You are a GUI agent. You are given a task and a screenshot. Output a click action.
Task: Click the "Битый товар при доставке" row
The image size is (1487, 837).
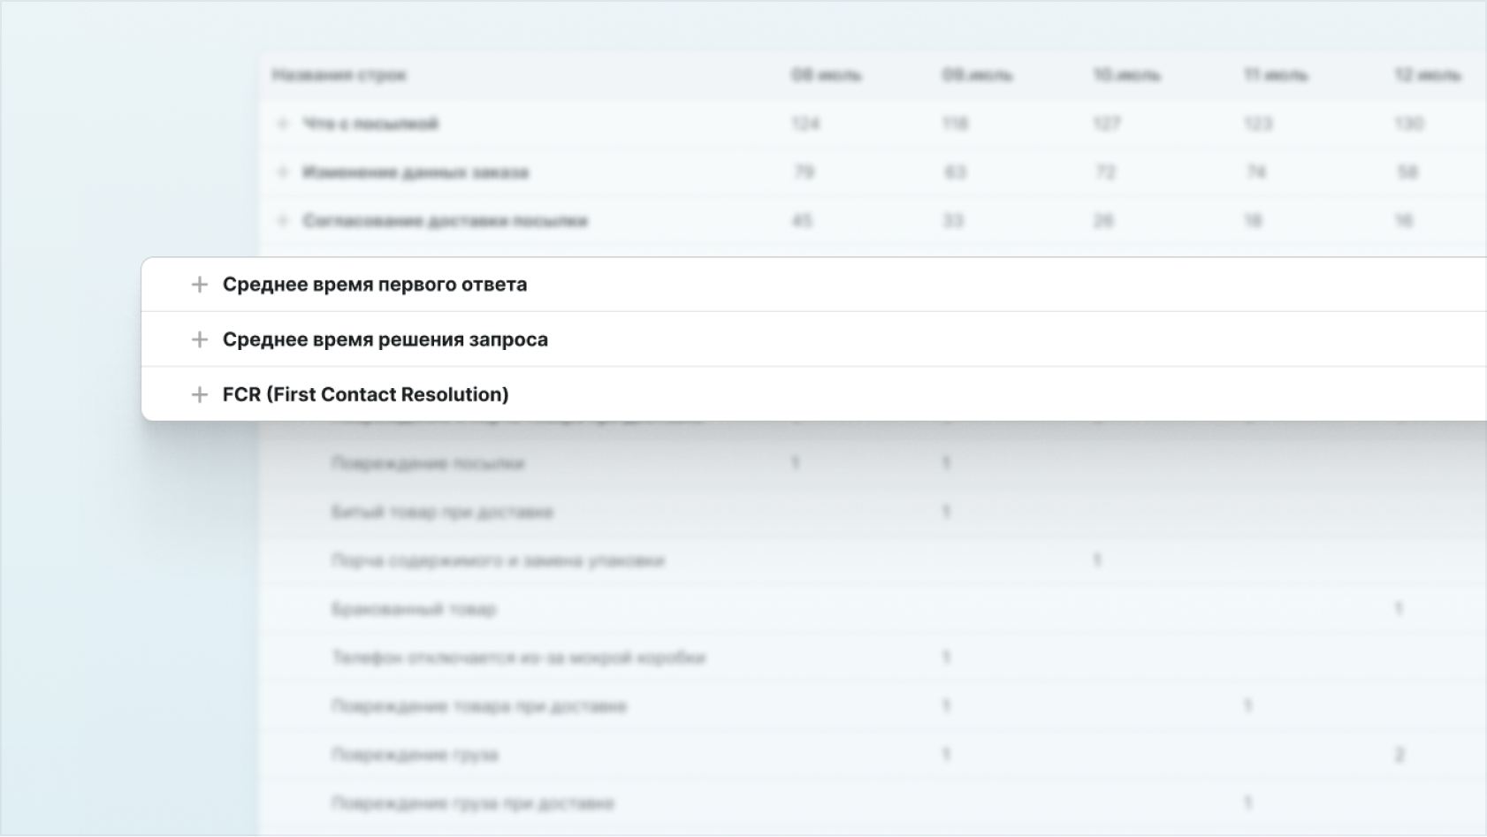tap(442, 512)
